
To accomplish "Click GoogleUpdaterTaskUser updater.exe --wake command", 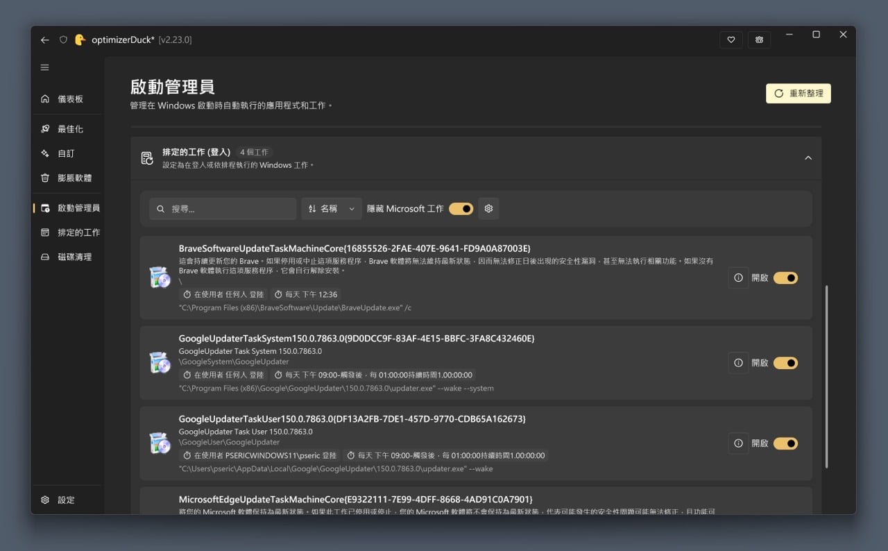I will (x=336, y=469).
